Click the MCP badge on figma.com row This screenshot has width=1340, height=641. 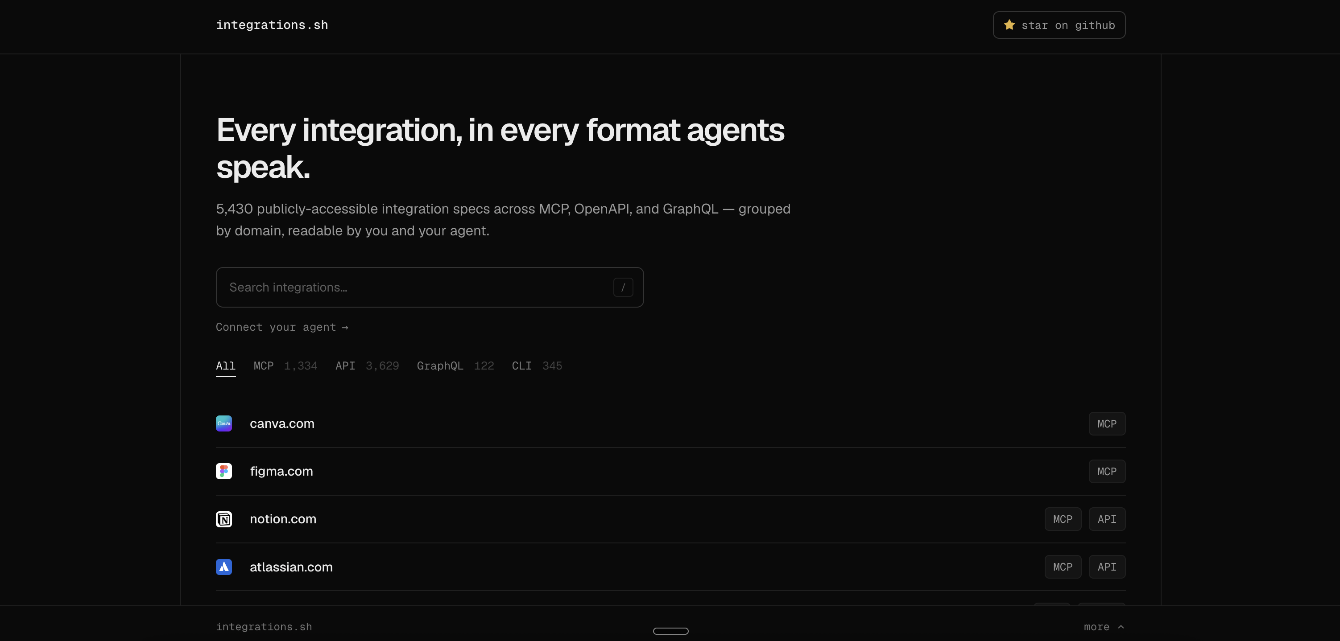(x=1107, y=472)
